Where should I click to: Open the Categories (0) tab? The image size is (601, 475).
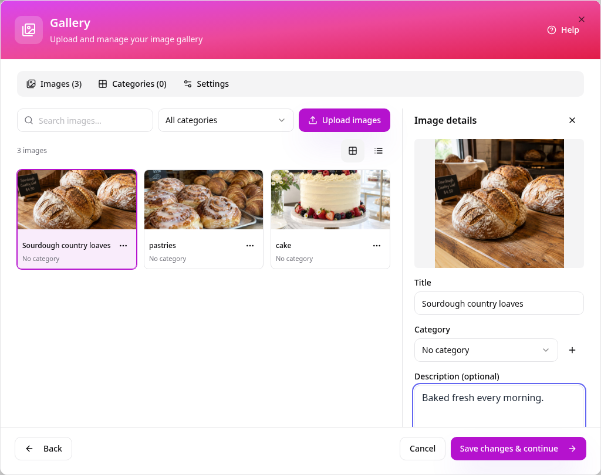(x=133, y=84)
